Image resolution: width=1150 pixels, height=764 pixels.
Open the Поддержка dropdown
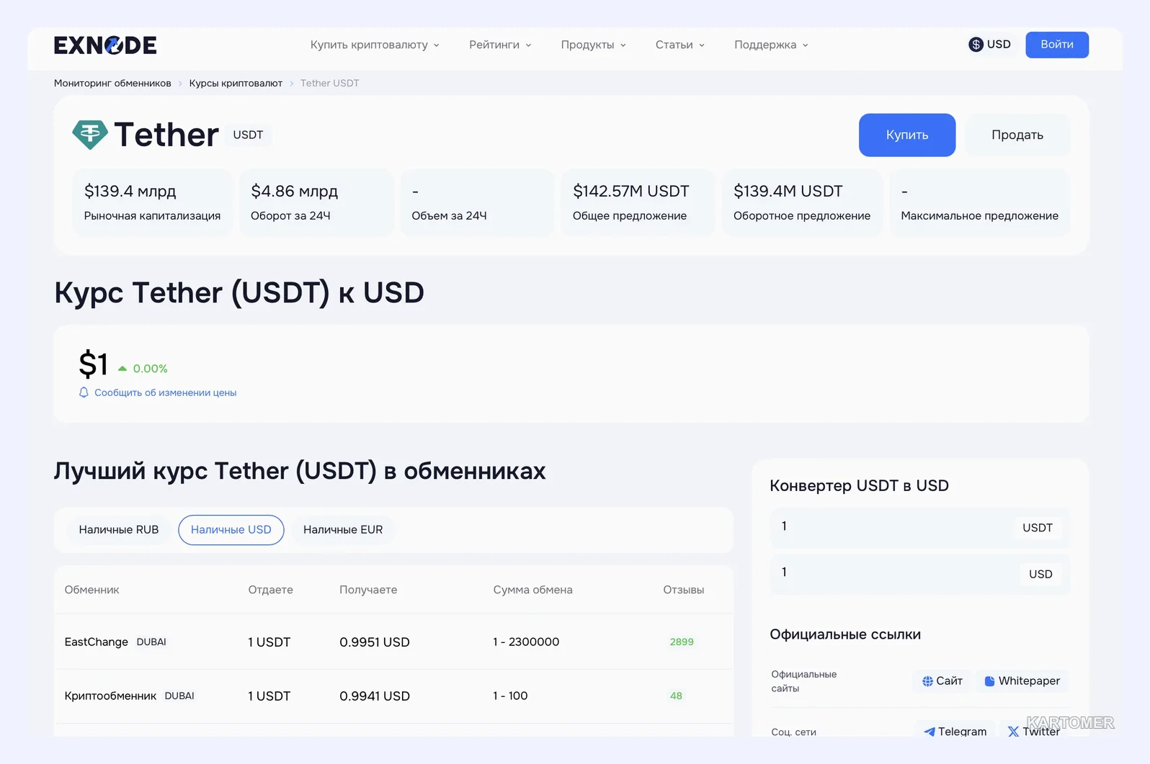tap(771, 45)
